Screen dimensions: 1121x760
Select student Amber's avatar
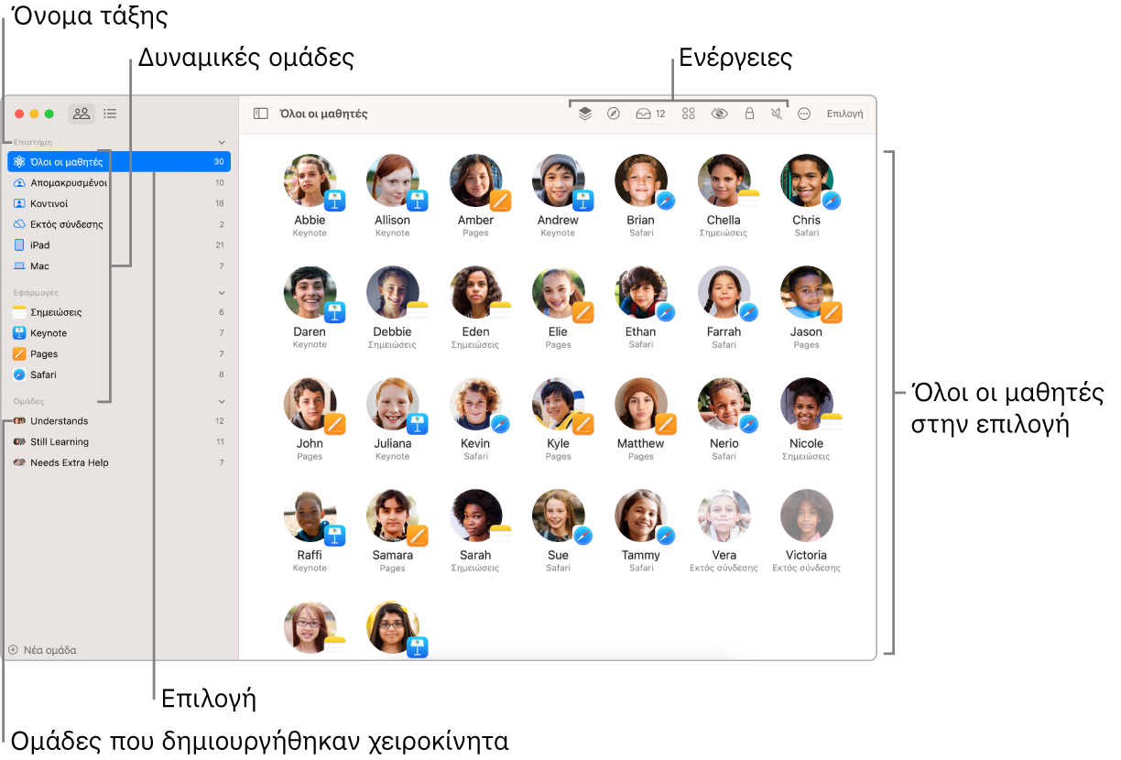(476, 180)
